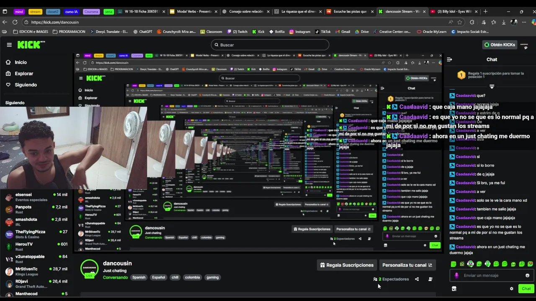Select the Español tag

coord(158,277)
